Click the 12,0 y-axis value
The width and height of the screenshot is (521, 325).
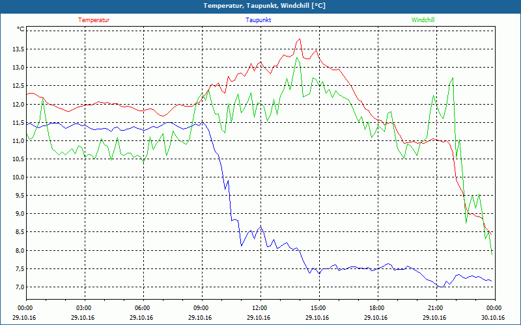(18, 105)
